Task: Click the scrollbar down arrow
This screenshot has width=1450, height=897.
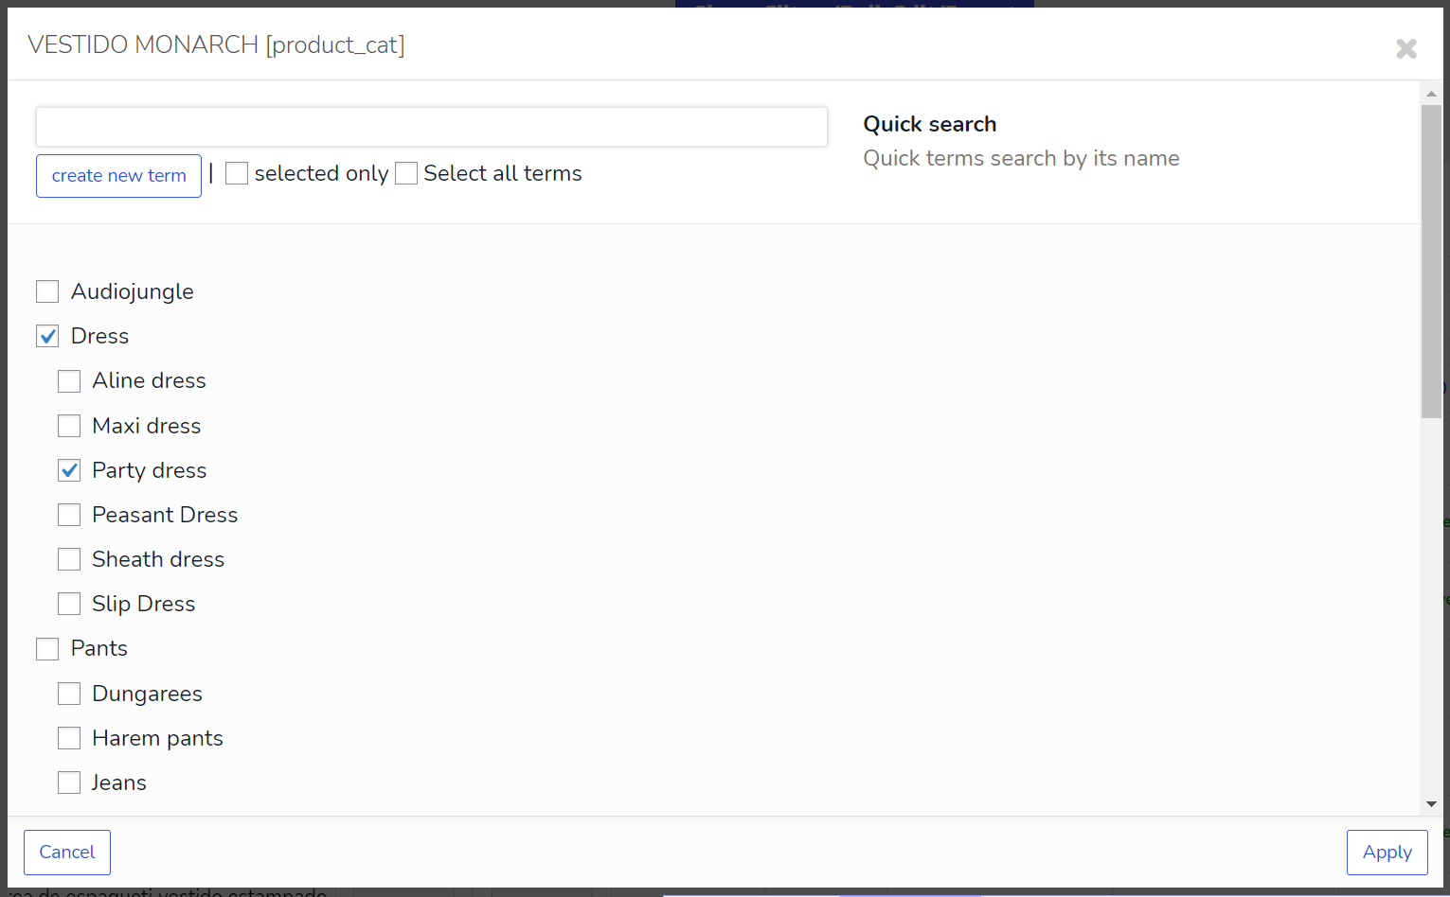Action: 1431,804
